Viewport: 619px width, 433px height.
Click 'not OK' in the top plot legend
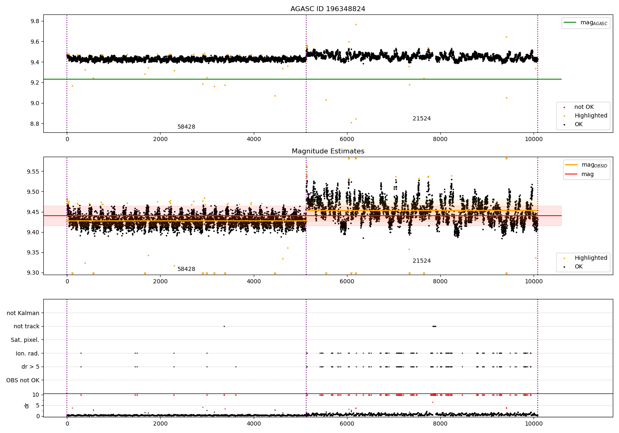583,107
